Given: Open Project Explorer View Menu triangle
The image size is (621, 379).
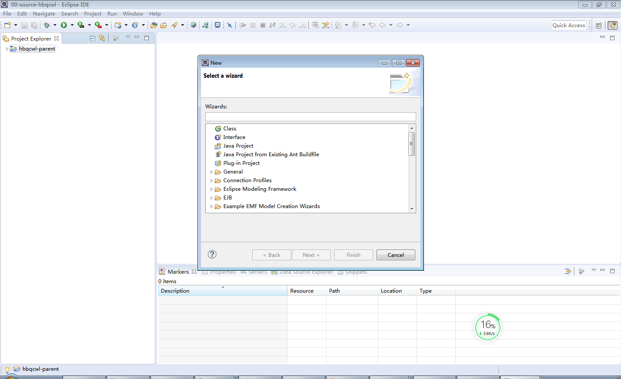Looking at the screenshot, I should tap(128, 37).
